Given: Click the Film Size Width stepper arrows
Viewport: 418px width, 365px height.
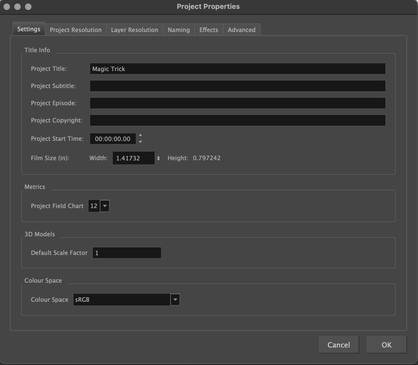Looking at the screenshot, I should click(x=158, y=158).
